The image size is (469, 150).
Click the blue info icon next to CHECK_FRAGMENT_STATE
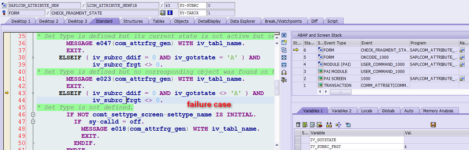coord(170,13)
